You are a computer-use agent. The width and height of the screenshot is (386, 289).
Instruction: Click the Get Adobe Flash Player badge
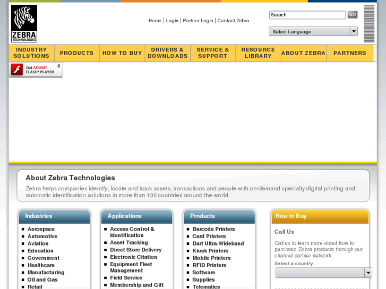point(36,70)
